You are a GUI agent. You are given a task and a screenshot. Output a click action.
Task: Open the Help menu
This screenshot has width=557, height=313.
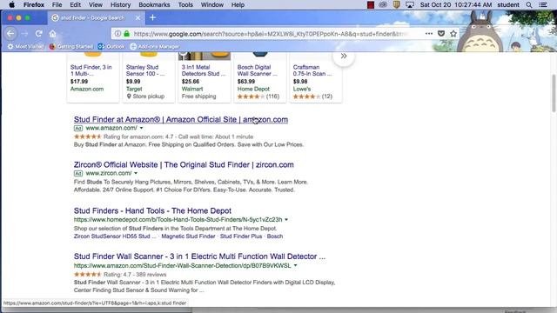[x=238, y=5]
